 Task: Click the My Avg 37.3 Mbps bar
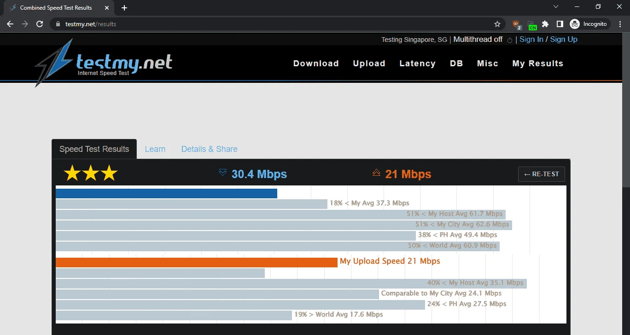click(x=192, y=204)
